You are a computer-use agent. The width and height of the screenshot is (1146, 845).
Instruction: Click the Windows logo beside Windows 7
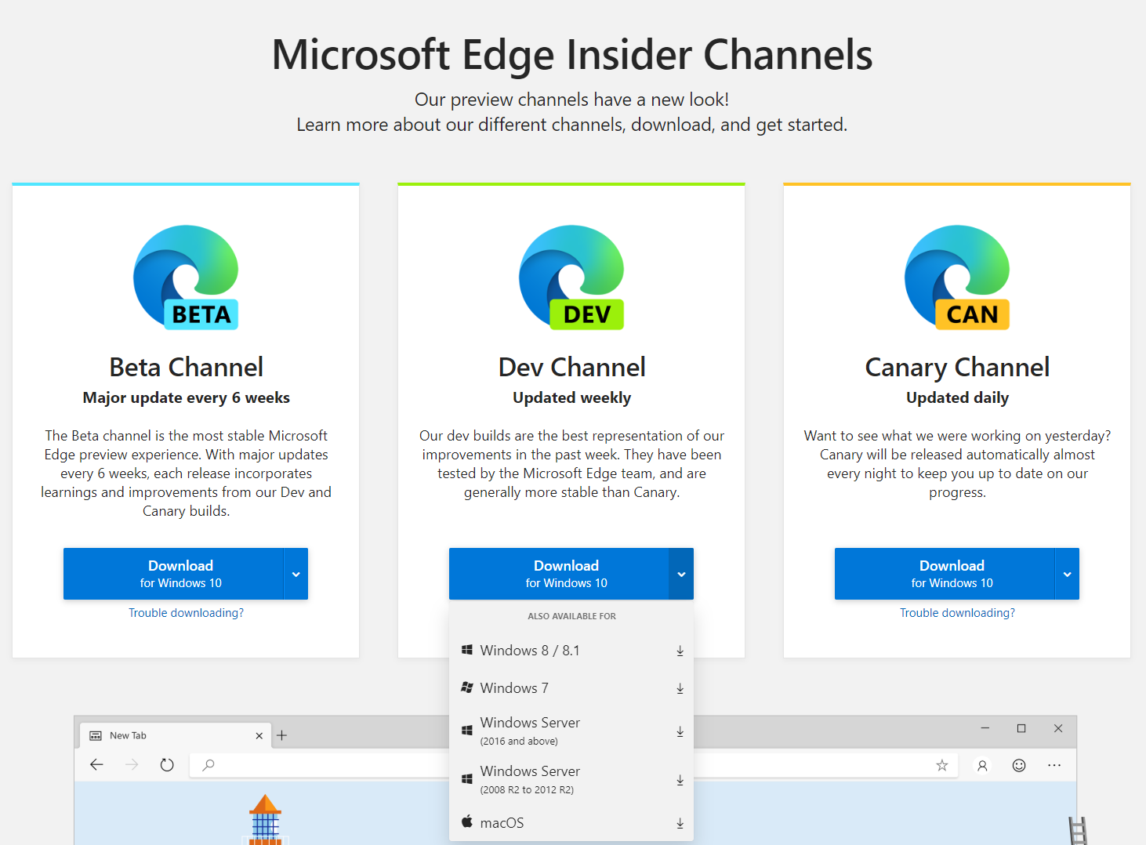(x=467, y=687)
